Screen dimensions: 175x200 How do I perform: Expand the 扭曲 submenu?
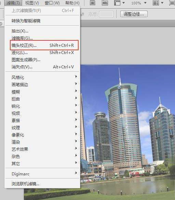(x=42, y=99)
